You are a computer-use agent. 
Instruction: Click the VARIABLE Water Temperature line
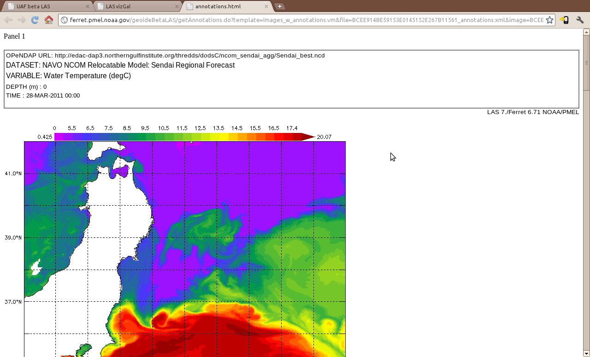coord(68,76)
